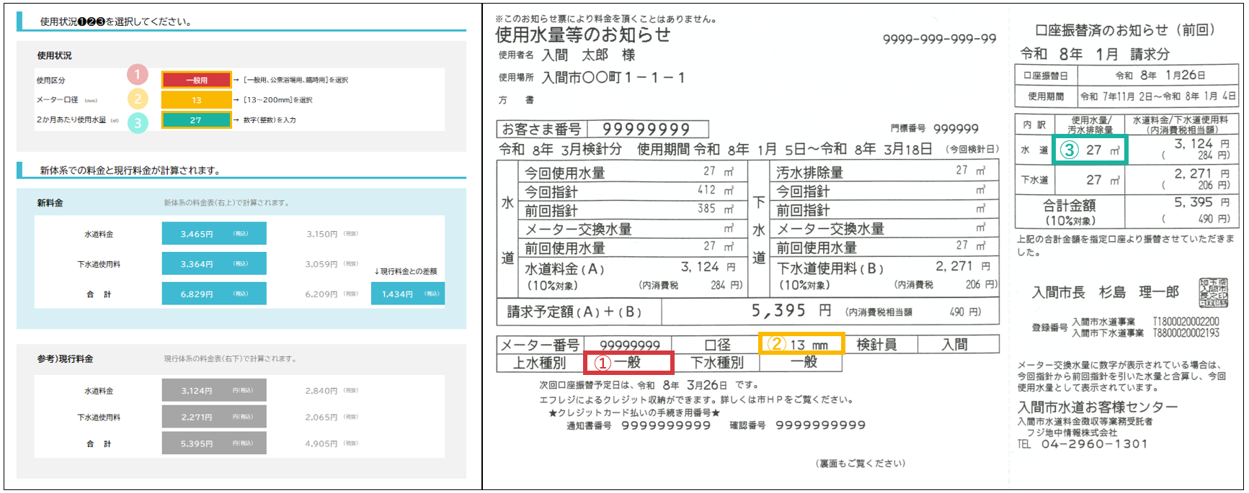Select the address 入間市〇〇町1-1-1
Screen dimensions: 1249x493
(613, 77)
